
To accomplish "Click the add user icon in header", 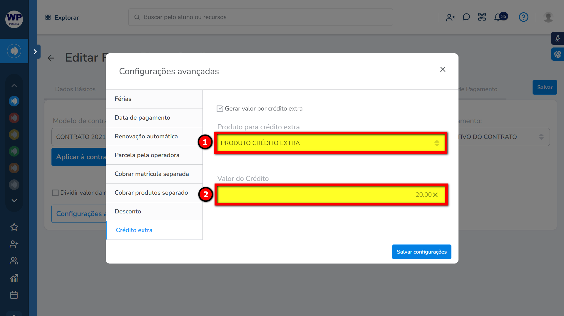I will click(x=450, y=18).
